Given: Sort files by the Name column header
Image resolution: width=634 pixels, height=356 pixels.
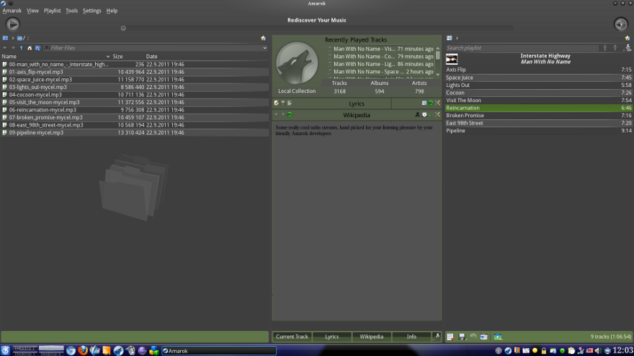Looking at the screenshot, I should [x=55, y=57].
